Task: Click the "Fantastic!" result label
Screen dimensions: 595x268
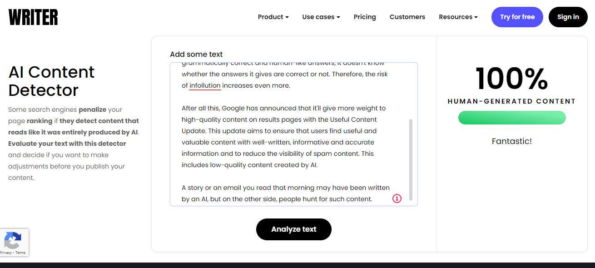Action: (x=512, y=141)
